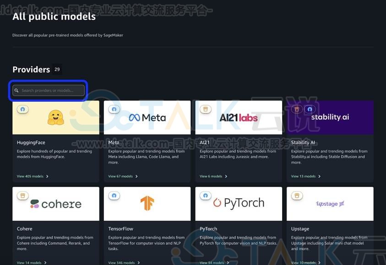Click the marketplace badge icon on AI21 card
386x265 pixels.
[x=206, y=109]
